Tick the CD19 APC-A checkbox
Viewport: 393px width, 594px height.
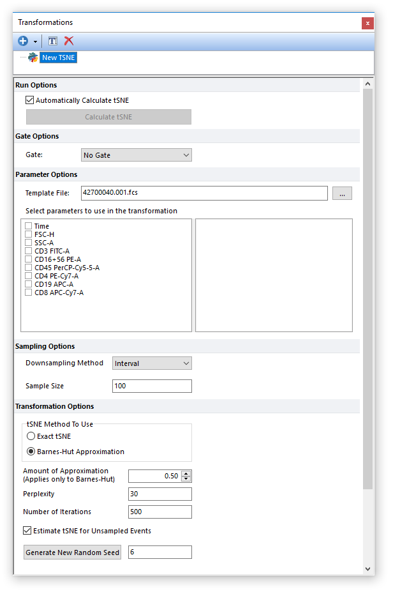29,284
